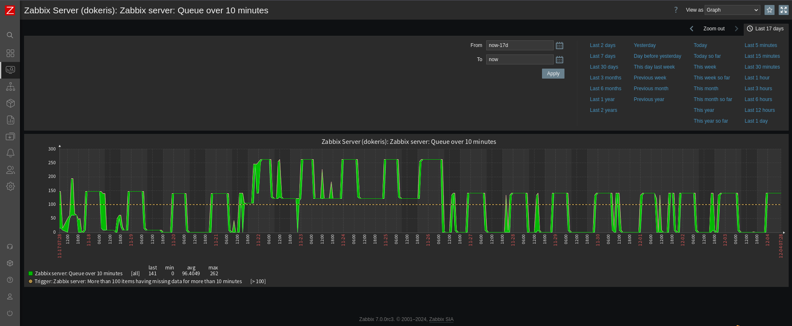The width and height of the screenshot is (792, 326).
Task: Choose the Previous month preset
Action: [x=651, y=89]
